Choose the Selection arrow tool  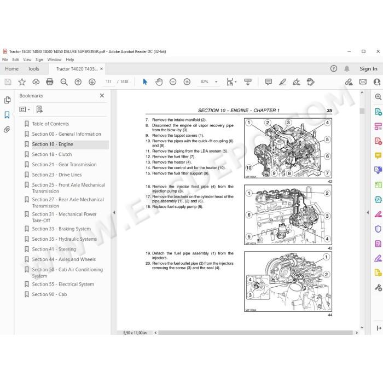[x=145, y=82]
